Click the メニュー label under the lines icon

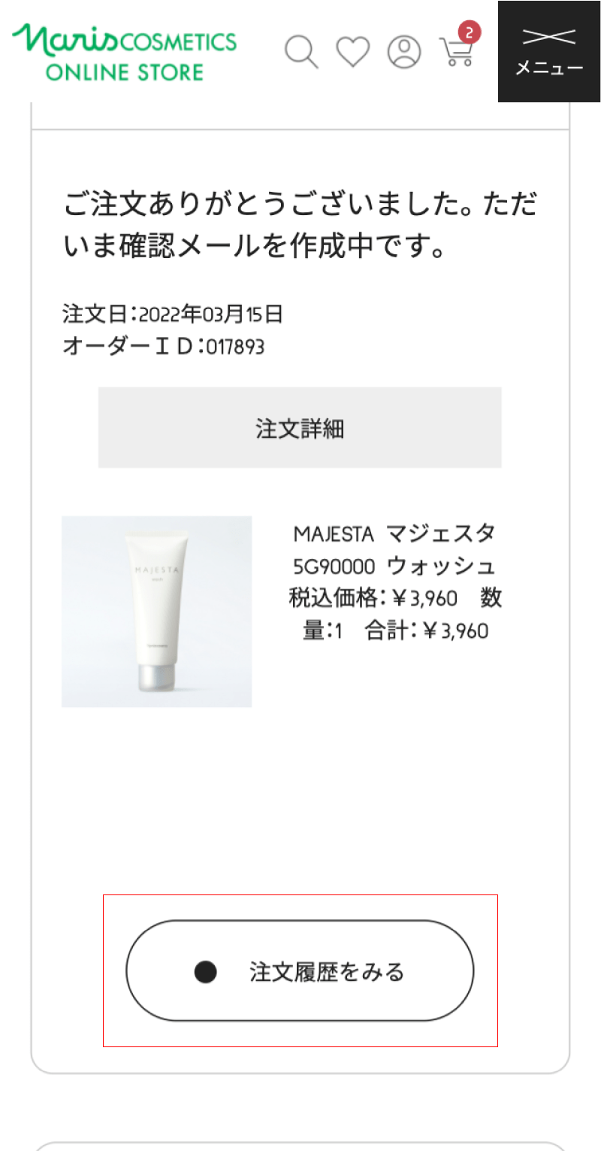click(549, 68)
